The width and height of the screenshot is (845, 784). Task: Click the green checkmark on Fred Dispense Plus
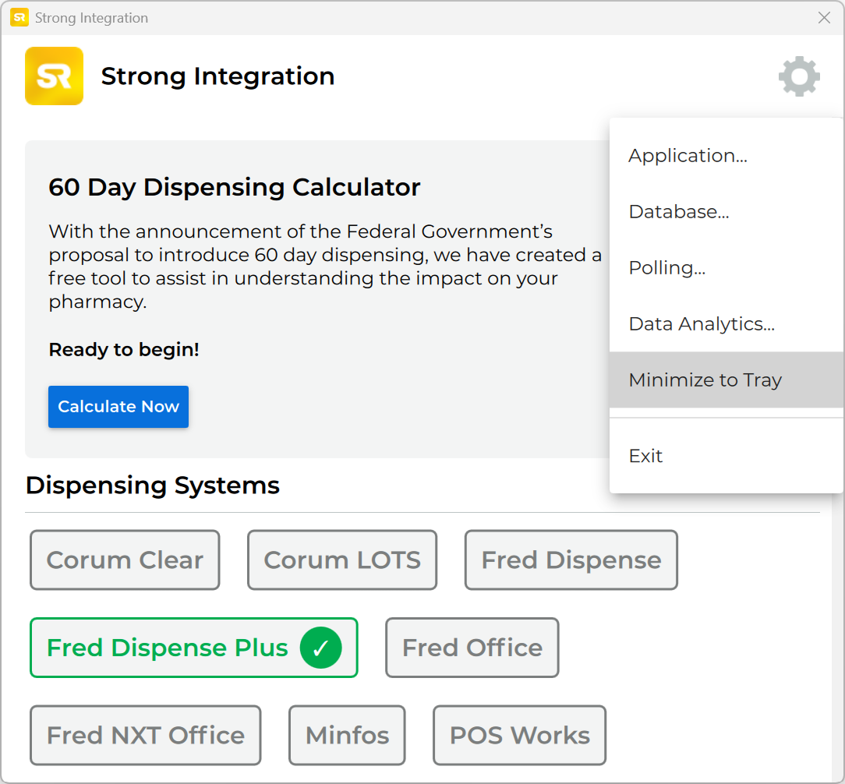320,648
